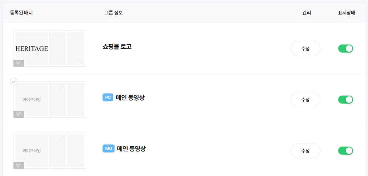This screenshot has height=176, width=368.
Task: Click 수정 for 쇼핑몰 로고
Action: (305, 49)
